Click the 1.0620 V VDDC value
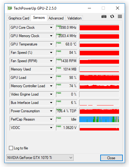This screenshot has height=167, width=129. click(67, 128)
